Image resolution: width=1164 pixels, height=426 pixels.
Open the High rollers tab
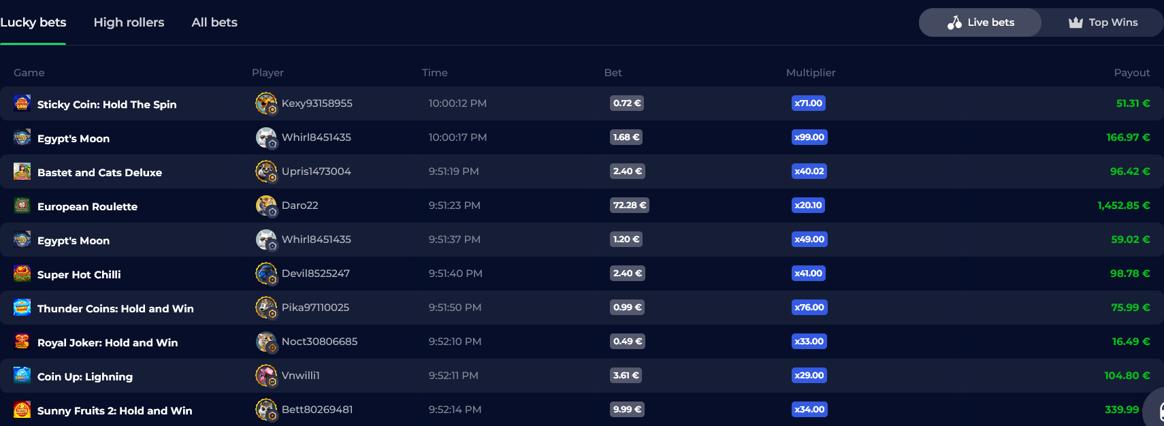click(129, 22)
